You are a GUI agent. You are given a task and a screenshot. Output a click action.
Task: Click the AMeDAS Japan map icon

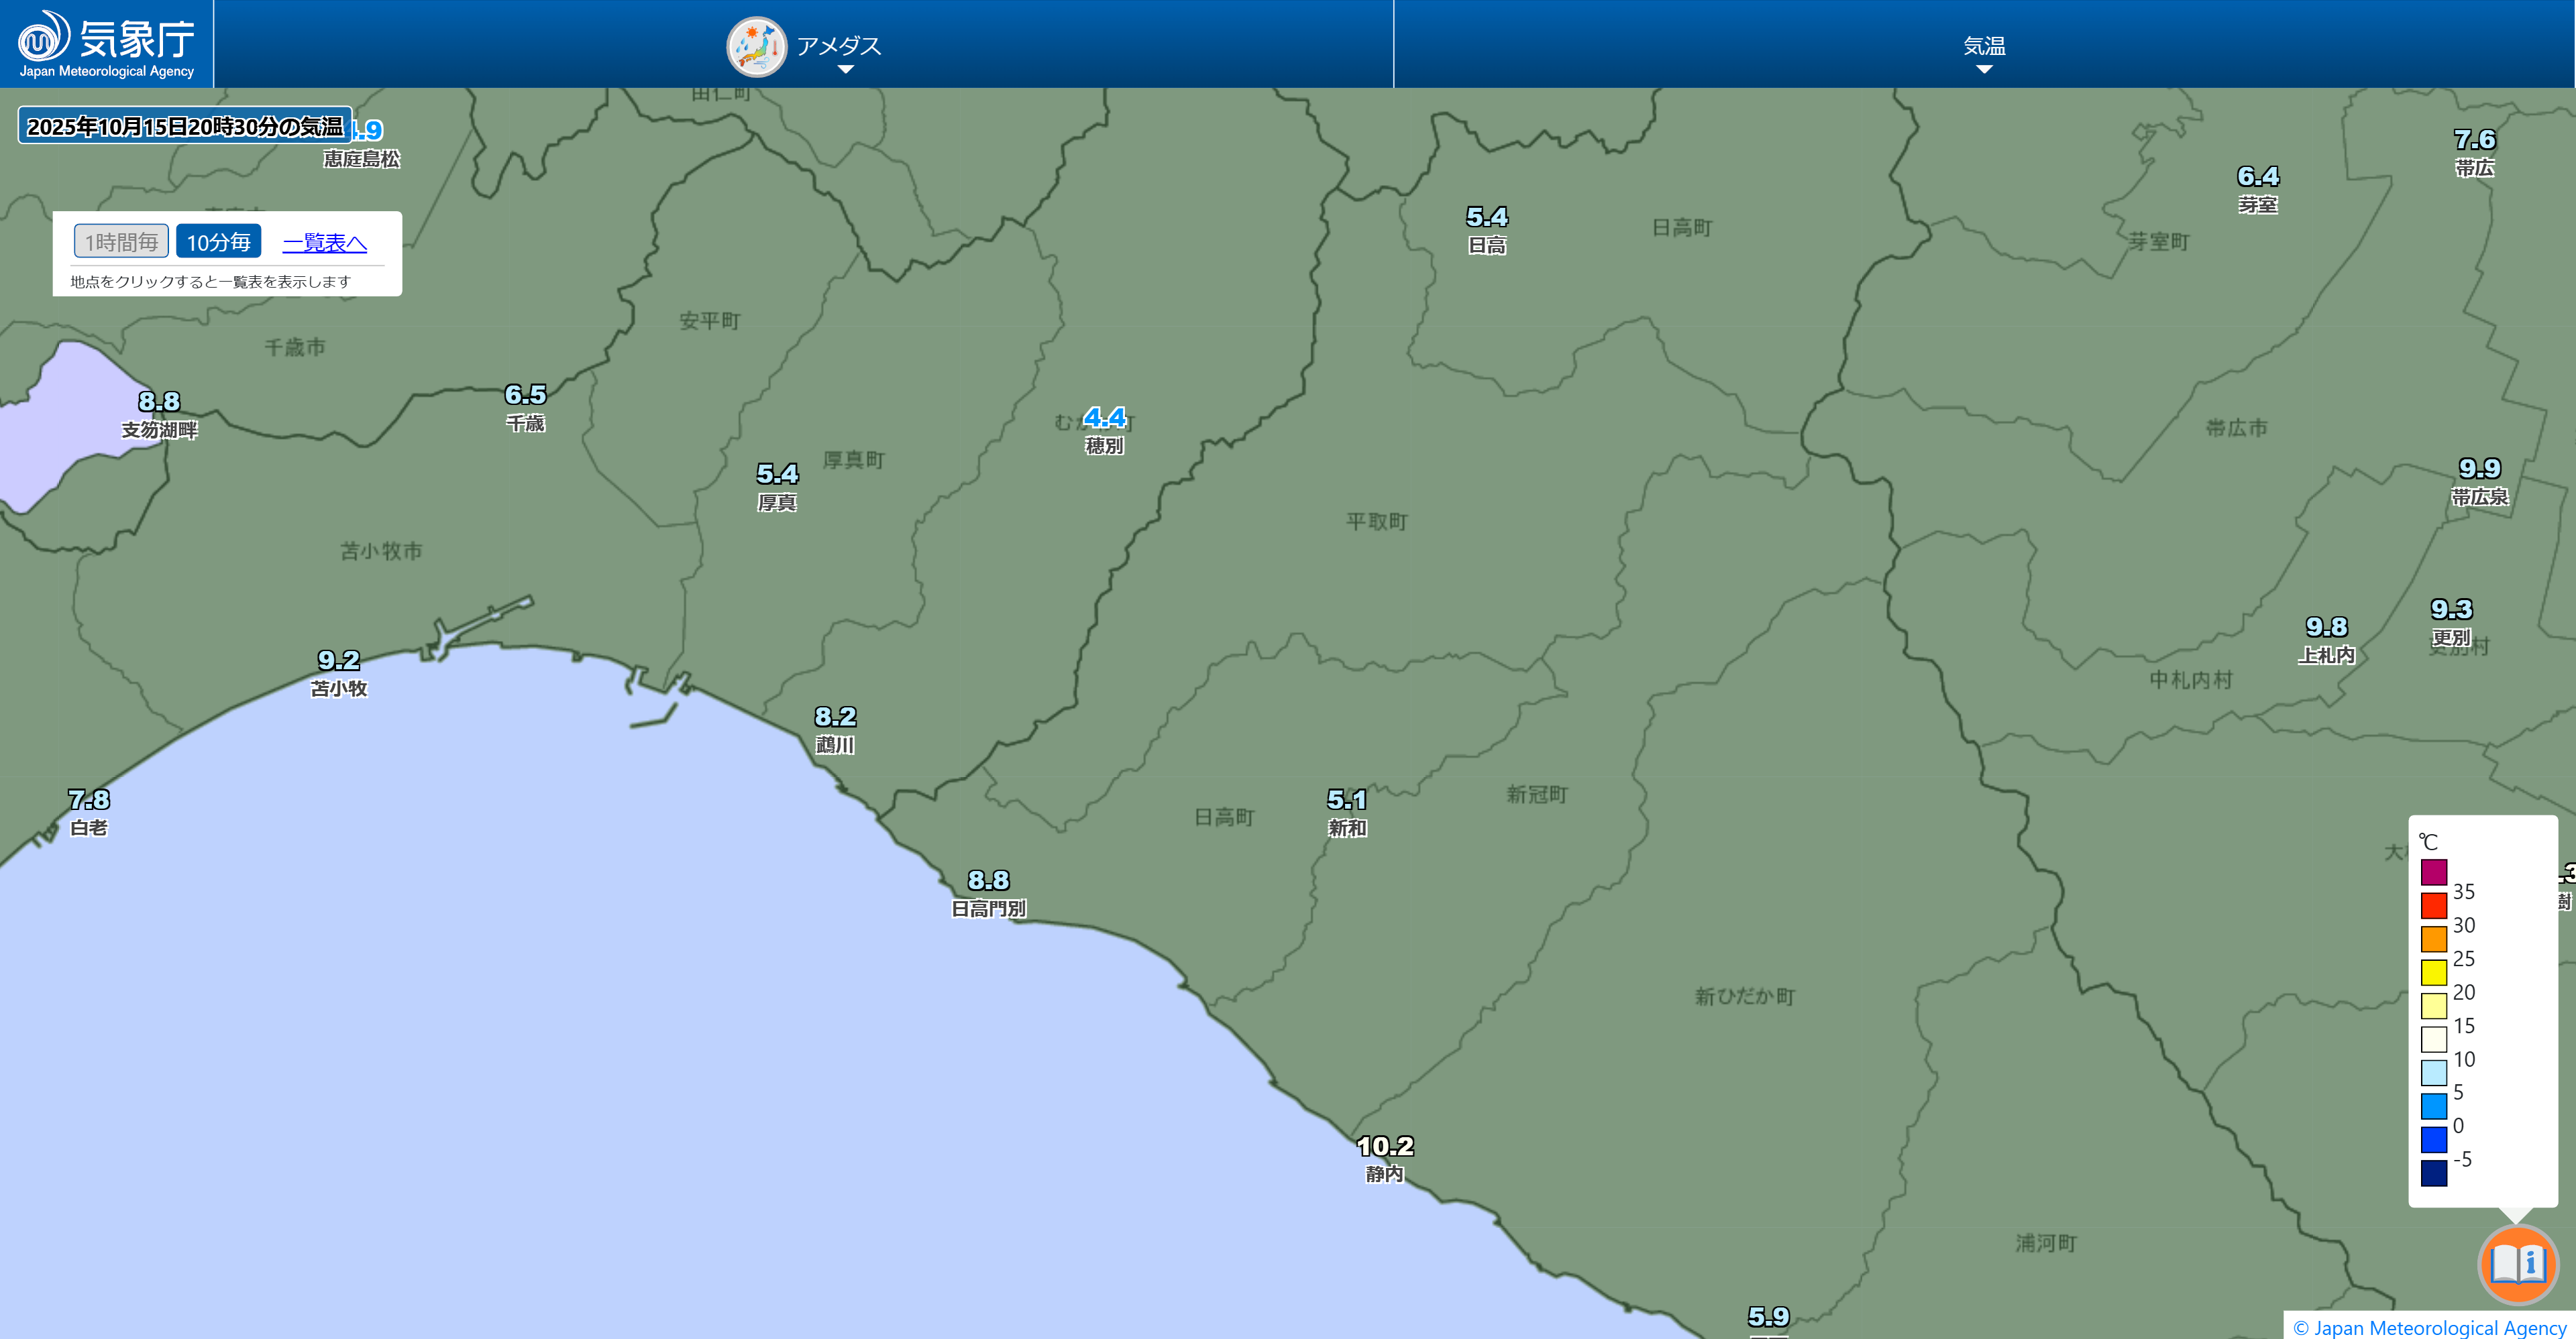pos(756,46)
